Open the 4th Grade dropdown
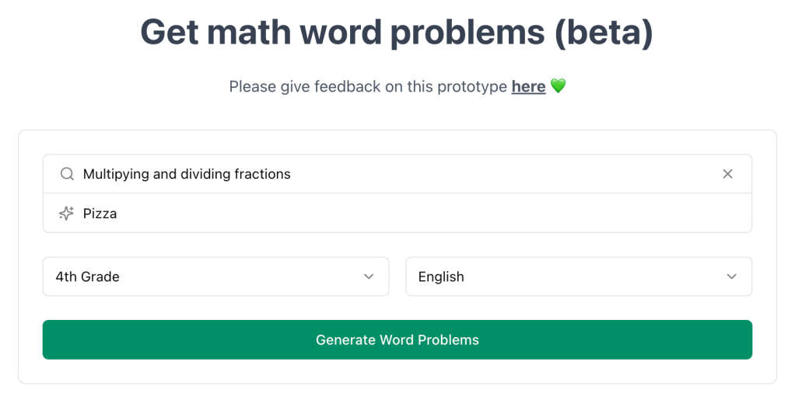Viewport: 795px width, 393px height. coord(215,276)
